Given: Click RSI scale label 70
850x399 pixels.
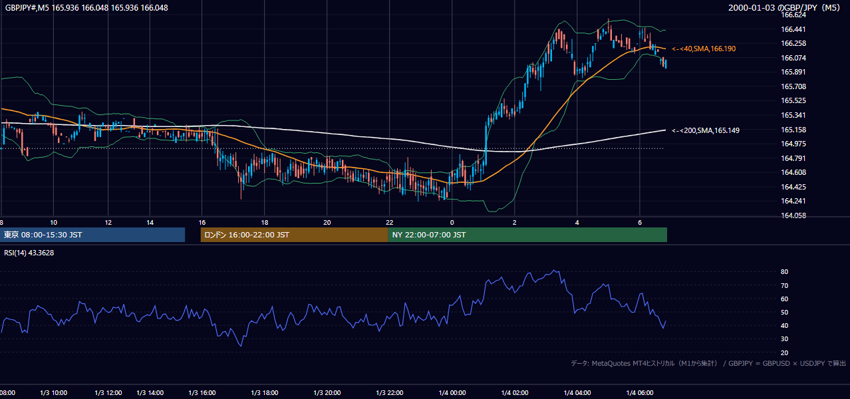Looking at the screenshot, I should [x=784, y=285].
